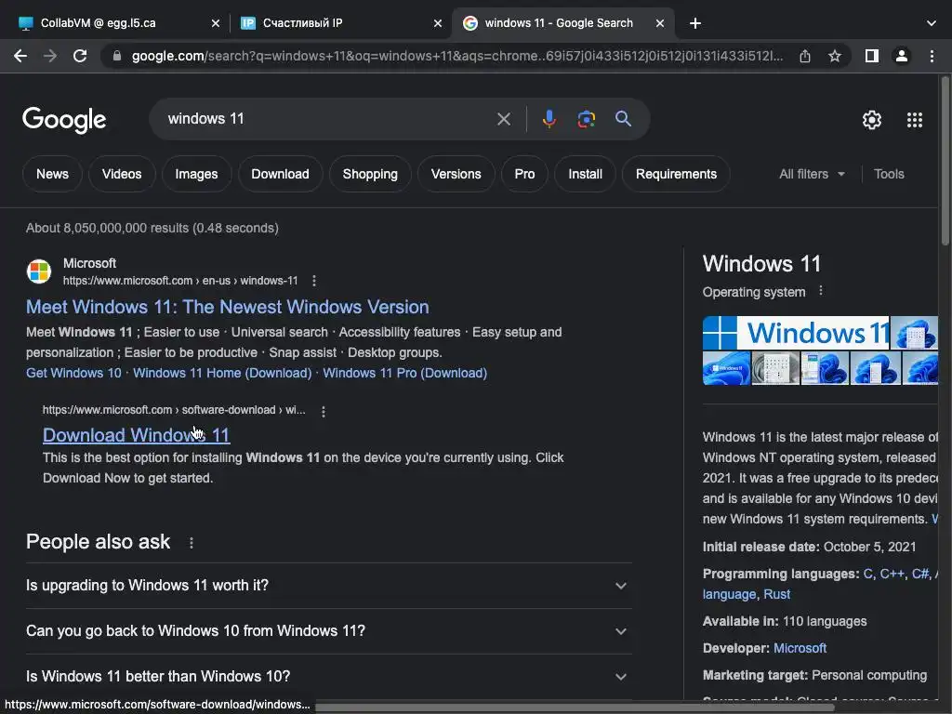The width and height of the screenshot is (952, 714).
Task: Open the three-dot menu beside microsoft.com windows-11 URL
Action: (x=314, y=281)
